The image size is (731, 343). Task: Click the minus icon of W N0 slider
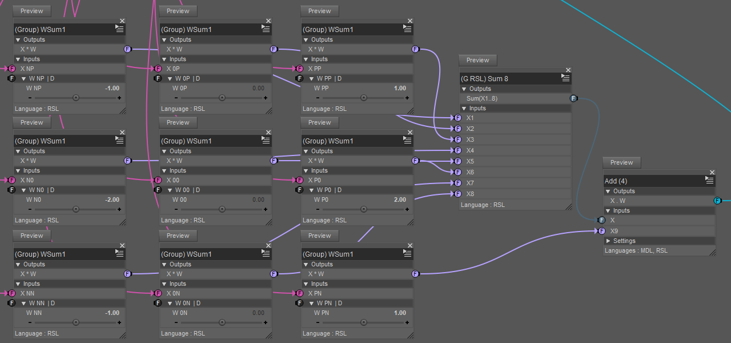pos(30,209)
